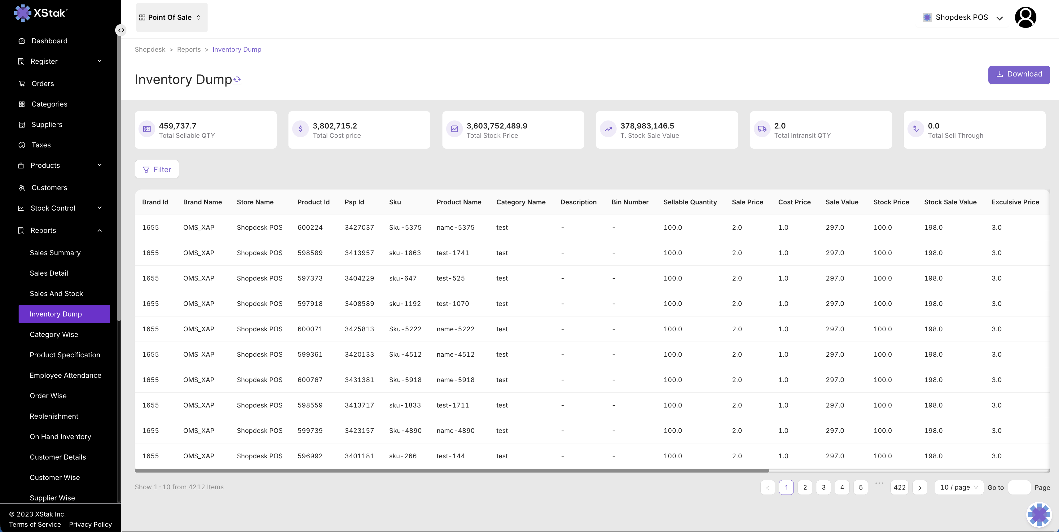Image resolution: width=1059 pixels, height=532 pixels.
Task: Click the Total Intransit QTY truck icon
Action: coord(762,129)
